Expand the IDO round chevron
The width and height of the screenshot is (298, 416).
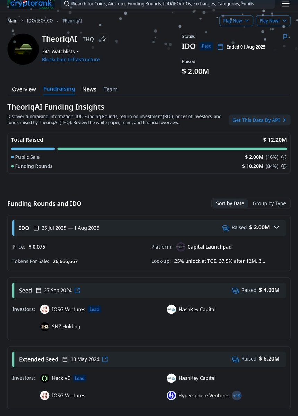point(276,227)
